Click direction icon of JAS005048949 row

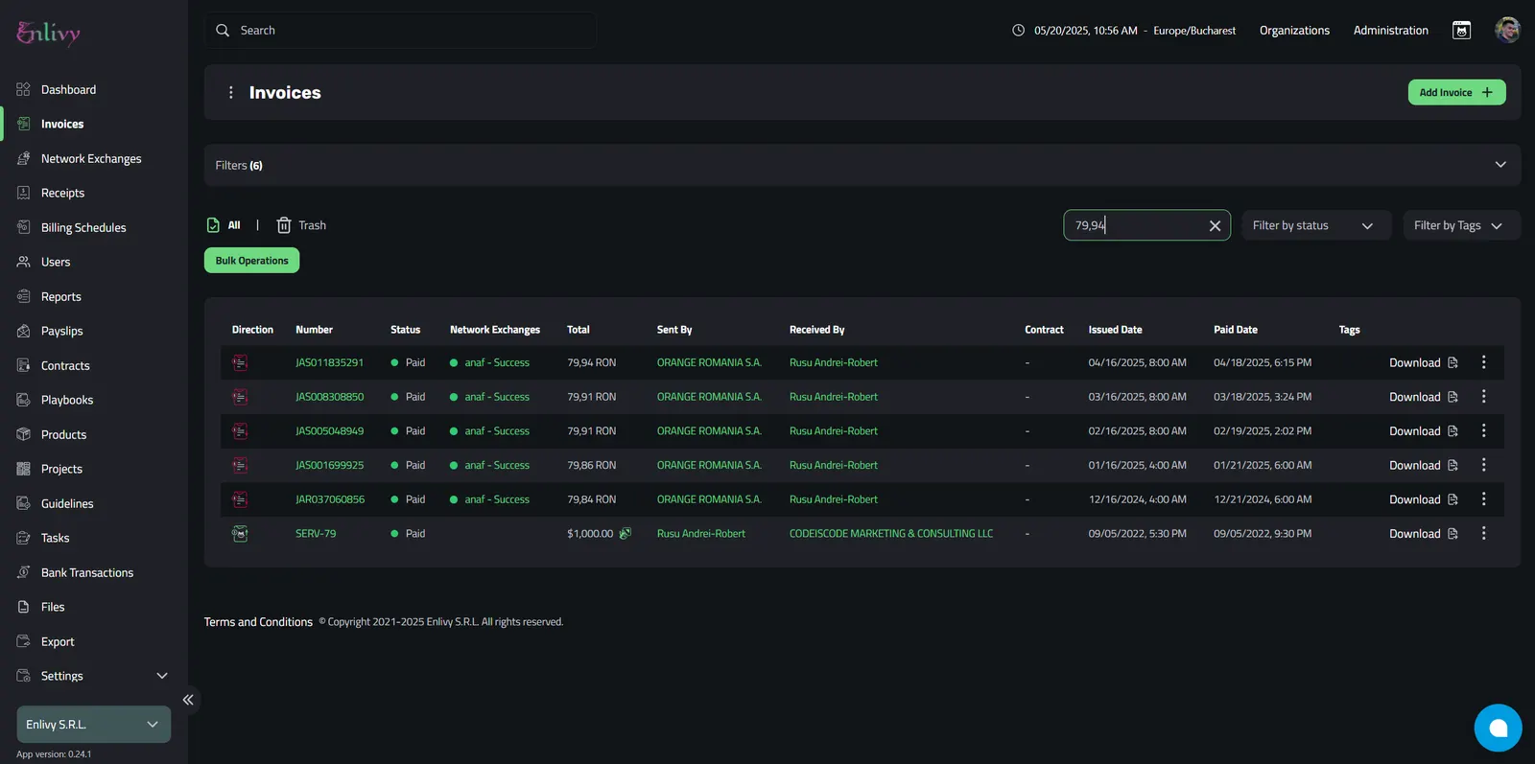(x=240, y=430)
